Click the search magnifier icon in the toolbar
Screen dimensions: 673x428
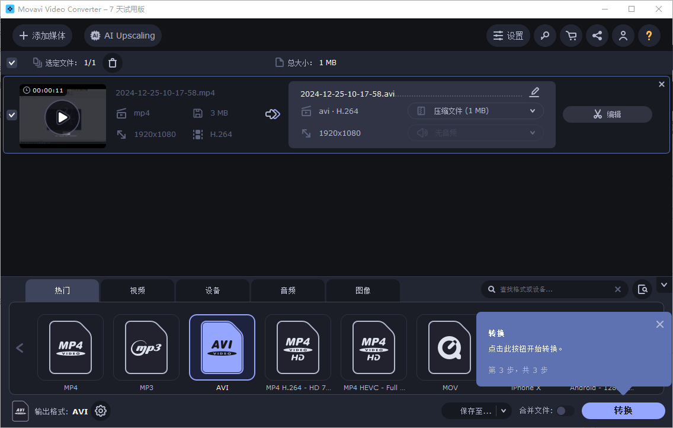544,36
